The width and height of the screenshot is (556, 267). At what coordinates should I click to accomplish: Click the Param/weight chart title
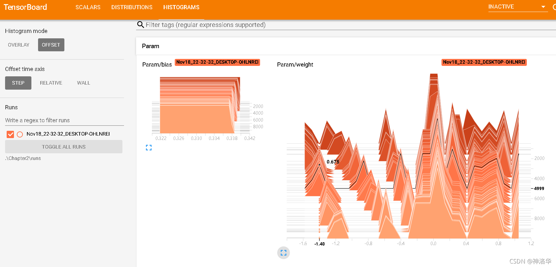click(x=295, y=65)
